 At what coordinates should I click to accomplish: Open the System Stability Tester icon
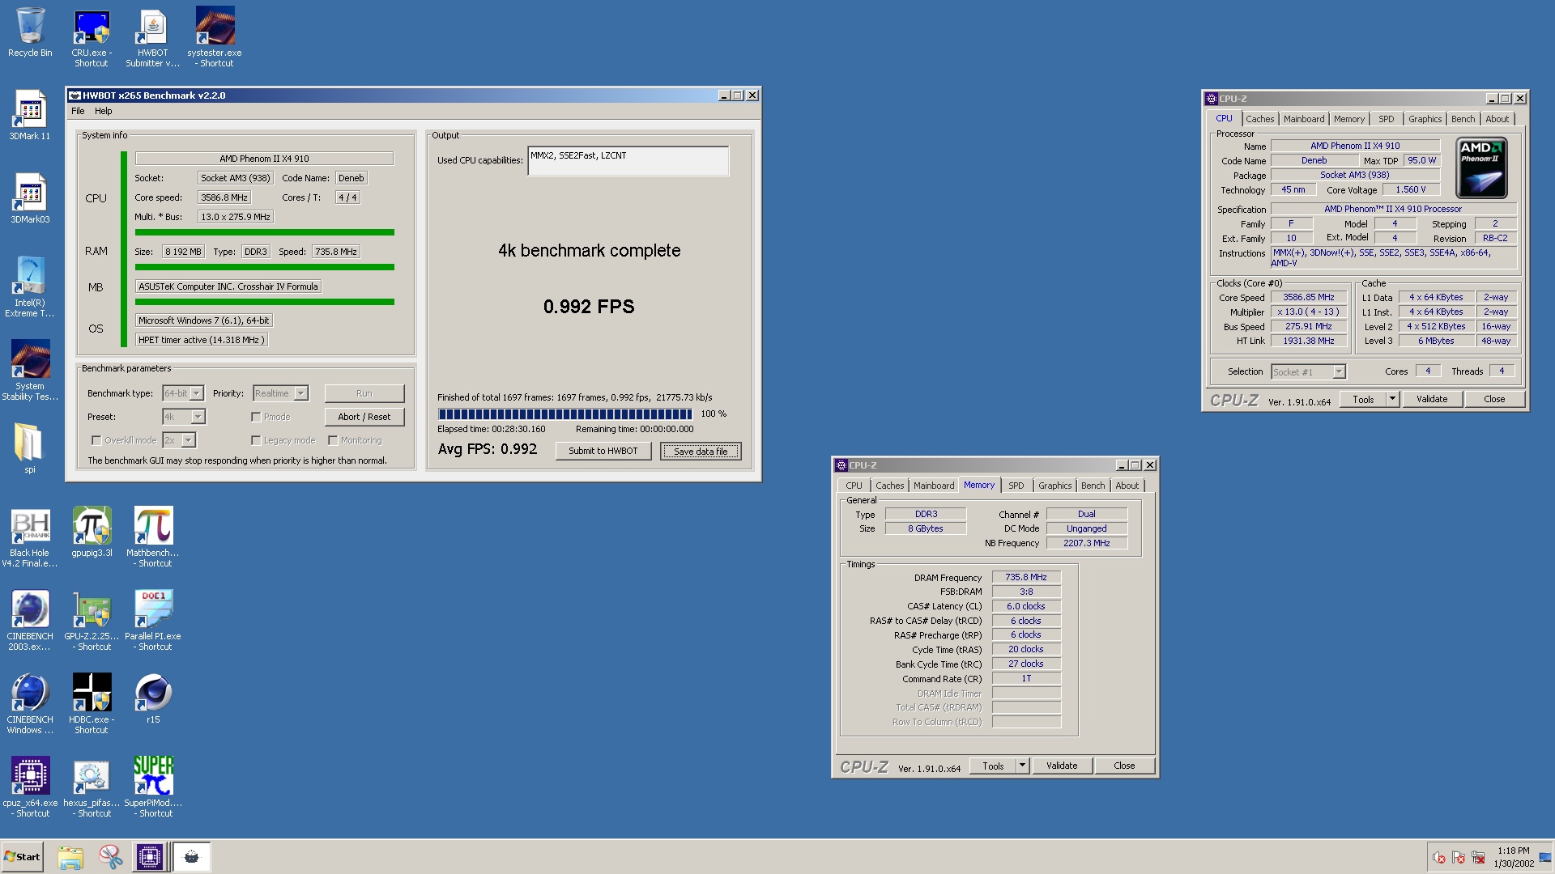click(30, 371)
